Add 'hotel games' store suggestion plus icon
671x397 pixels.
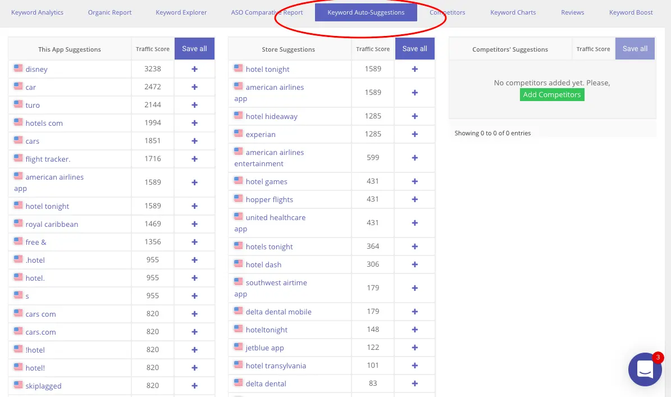(x=414, y=181)
